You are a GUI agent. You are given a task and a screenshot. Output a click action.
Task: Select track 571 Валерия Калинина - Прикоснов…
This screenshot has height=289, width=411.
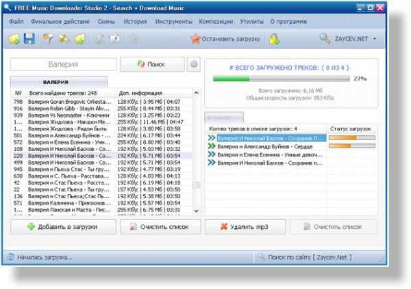click(101, 203)
